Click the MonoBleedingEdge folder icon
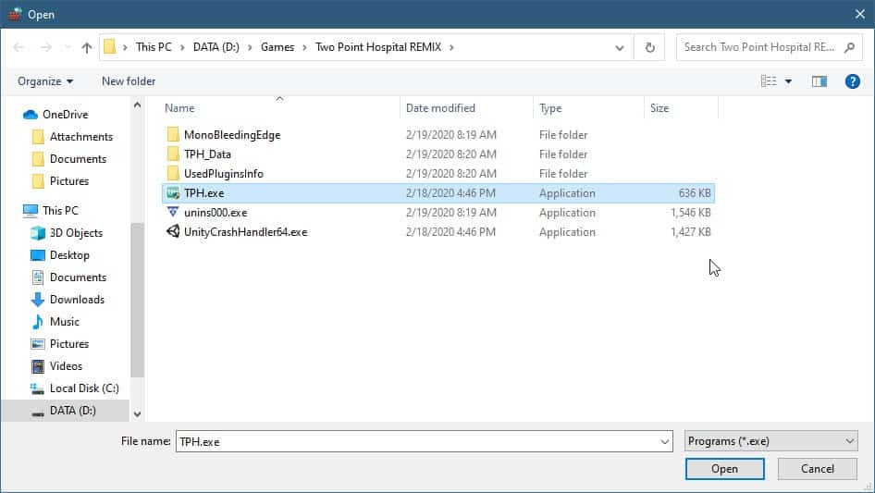Screen dimensions: 875x493 [x=173, y=134]
